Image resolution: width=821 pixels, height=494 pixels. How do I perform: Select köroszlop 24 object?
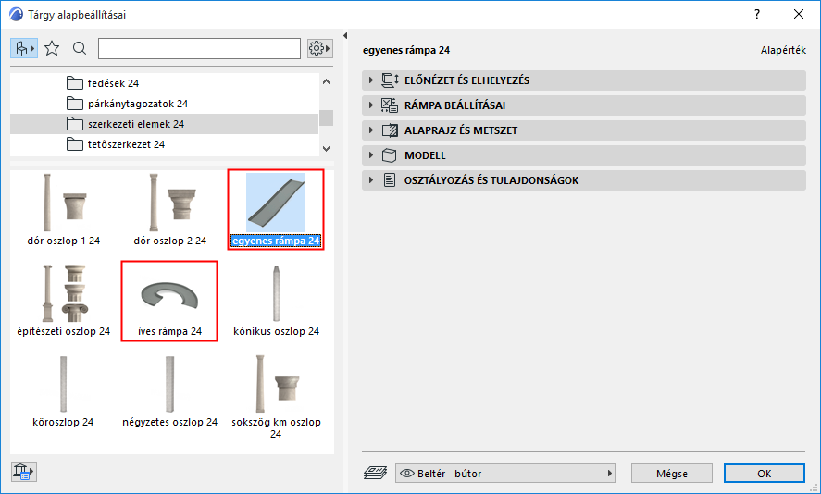pos(63,391)
